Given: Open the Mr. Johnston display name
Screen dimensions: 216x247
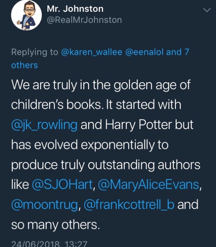Looking at the screenshot, I should click(75, 9).
